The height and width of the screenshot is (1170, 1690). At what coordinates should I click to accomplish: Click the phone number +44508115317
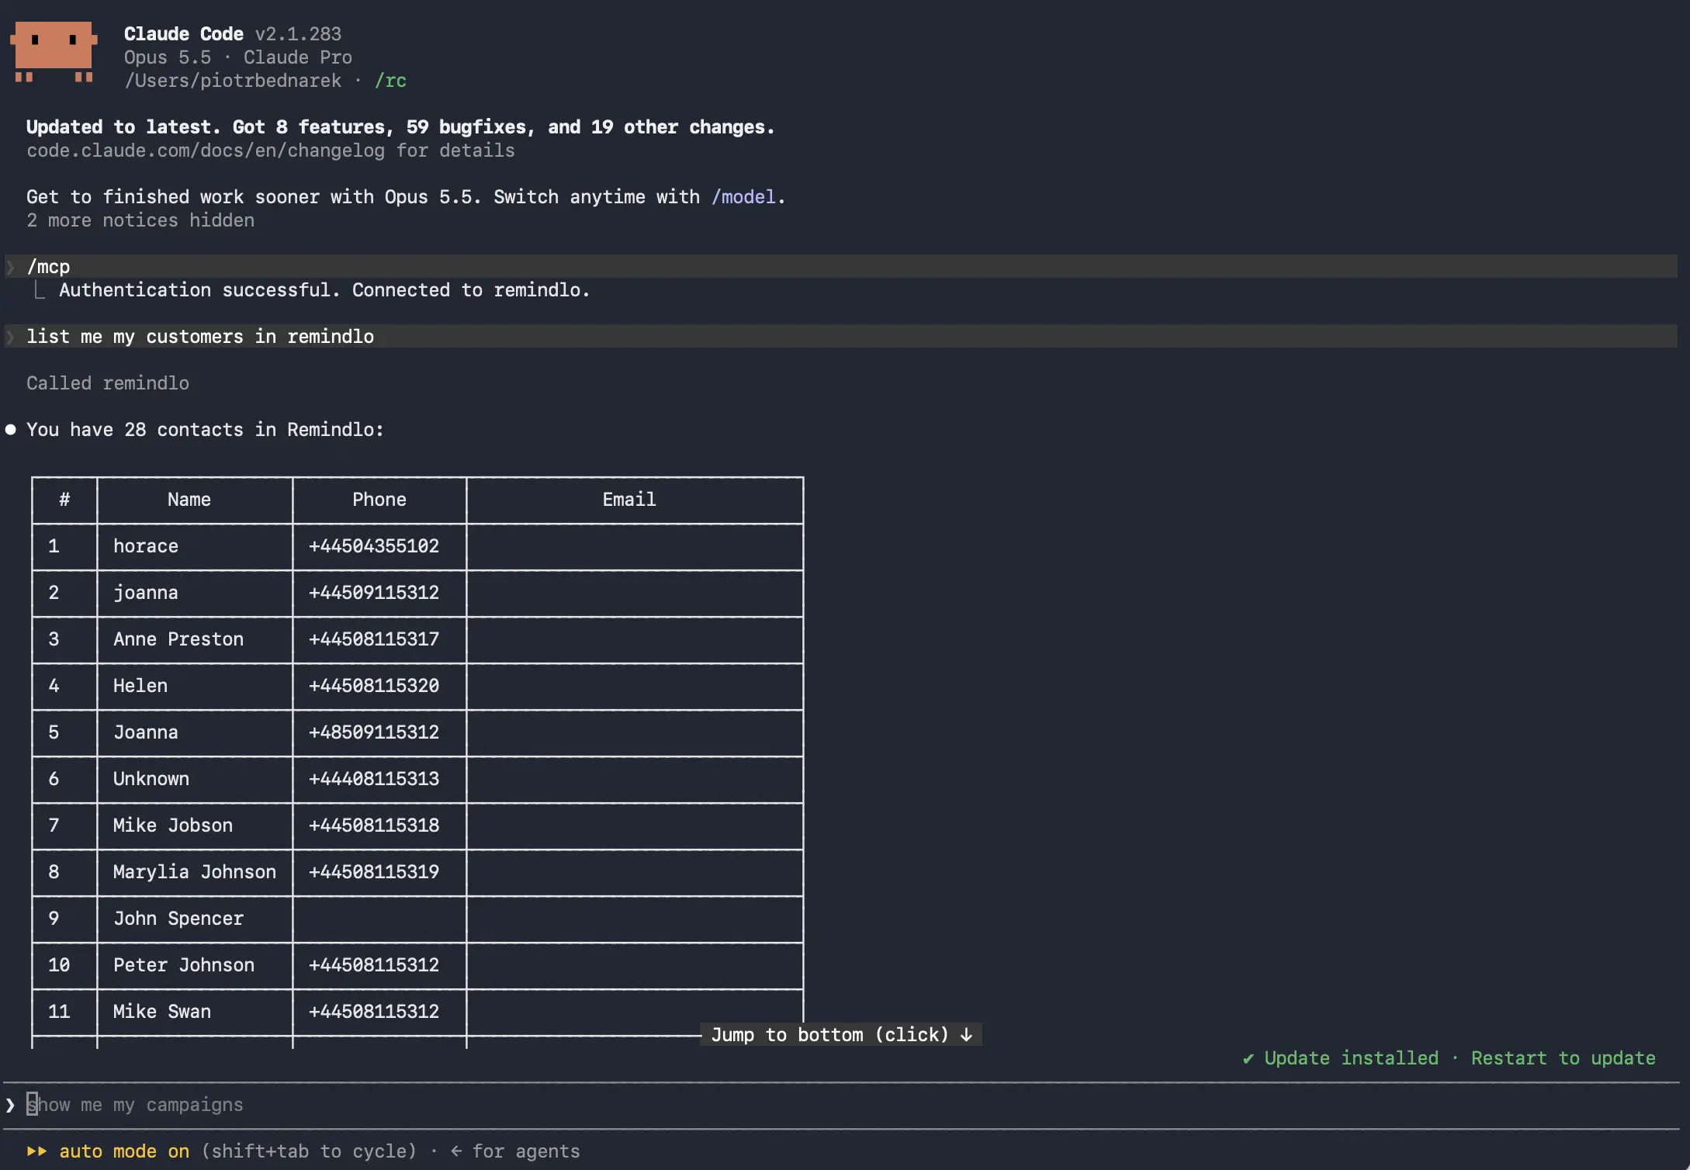pyautogui.click(x=374, y=639)
